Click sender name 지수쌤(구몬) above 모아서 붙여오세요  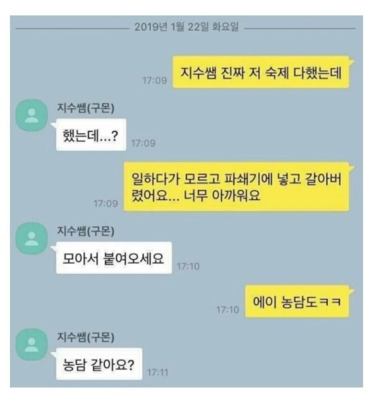86,231
